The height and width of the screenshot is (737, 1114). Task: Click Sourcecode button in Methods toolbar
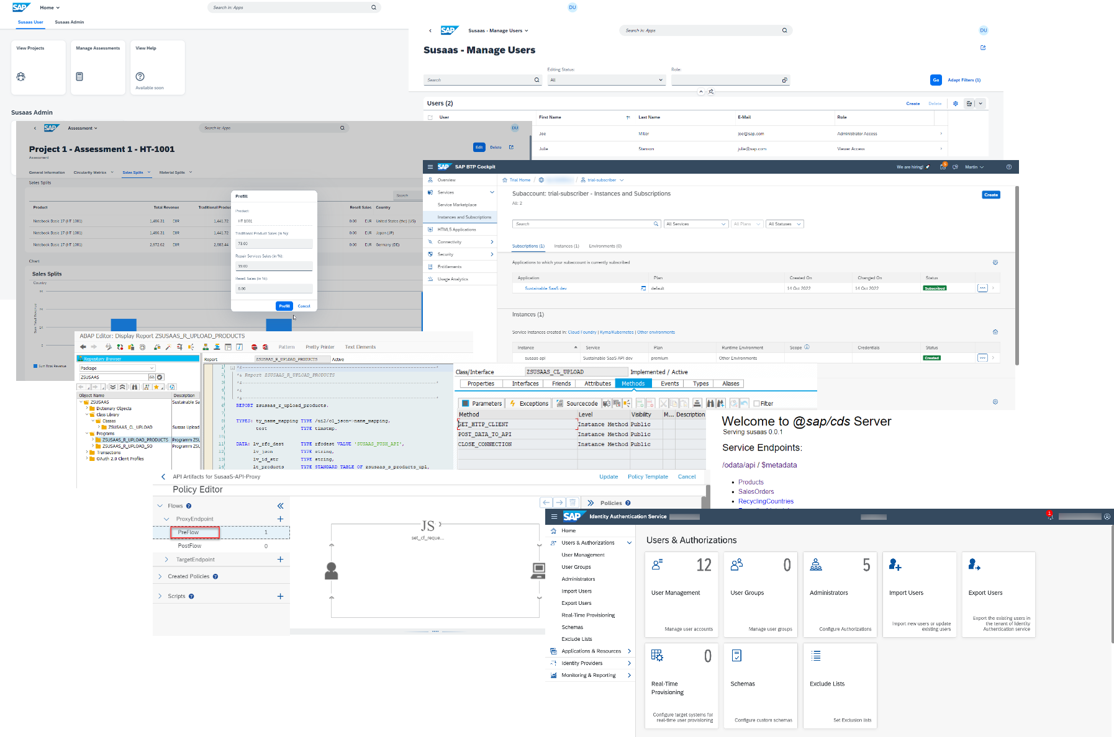pos(577,403)
